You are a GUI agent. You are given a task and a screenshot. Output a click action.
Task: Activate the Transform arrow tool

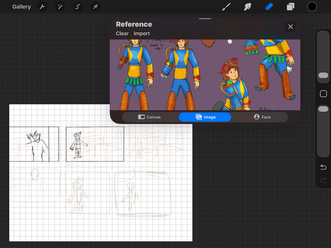point(95,7)
